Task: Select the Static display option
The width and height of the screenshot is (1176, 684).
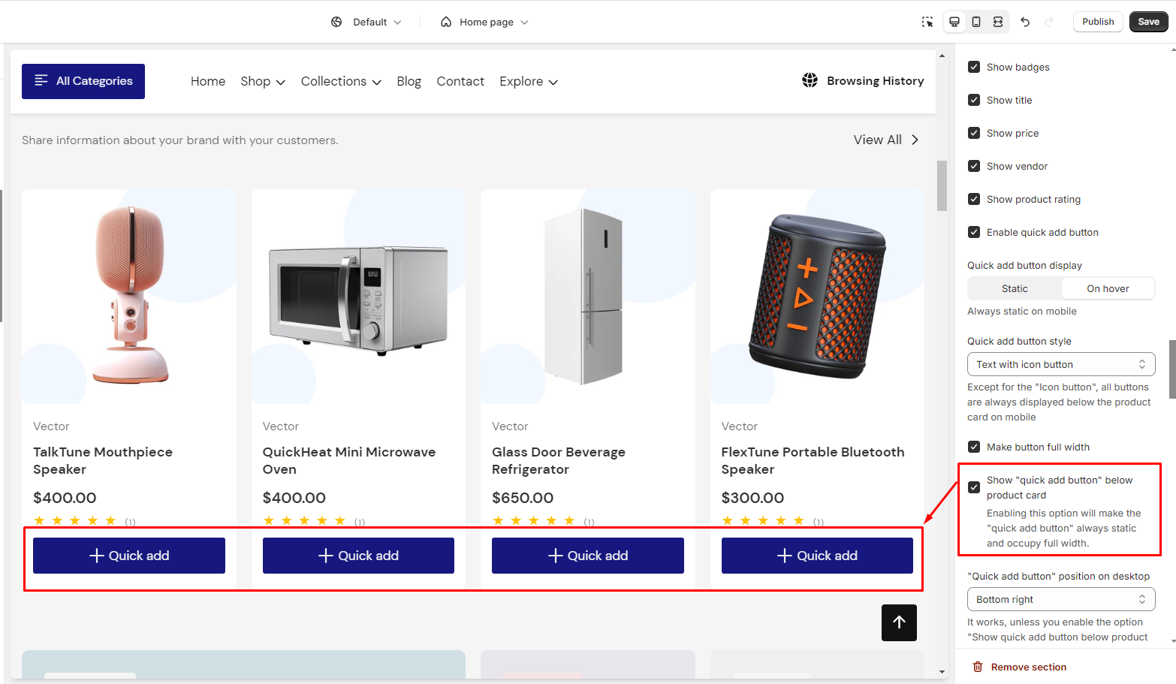Action: tap(1015, 288)
